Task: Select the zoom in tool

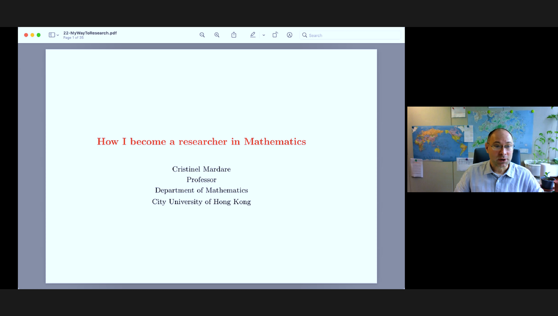Action: pos(217,35)
